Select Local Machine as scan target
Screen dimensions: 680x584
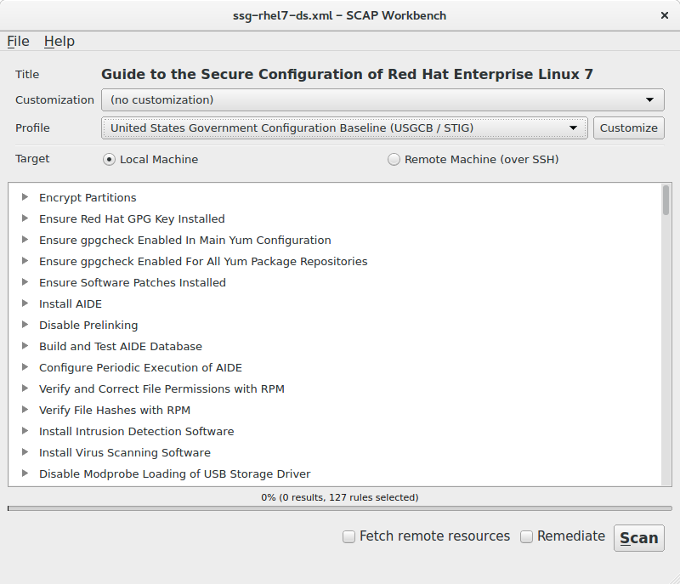pyautogui.click(x=110, y=159)
